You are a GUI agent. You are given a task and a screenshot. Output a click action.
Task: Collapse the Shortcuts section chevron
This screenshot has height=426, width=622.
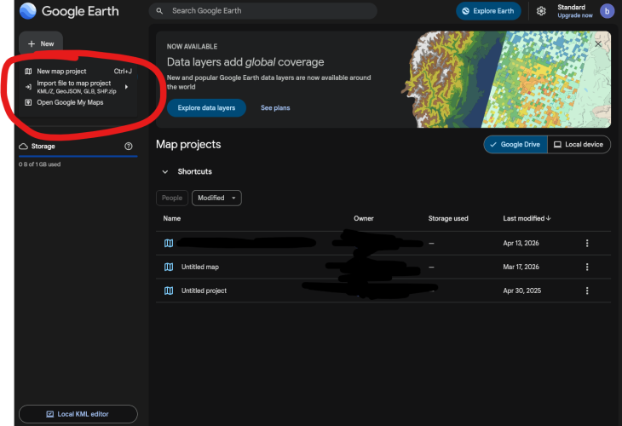(165, 172)
